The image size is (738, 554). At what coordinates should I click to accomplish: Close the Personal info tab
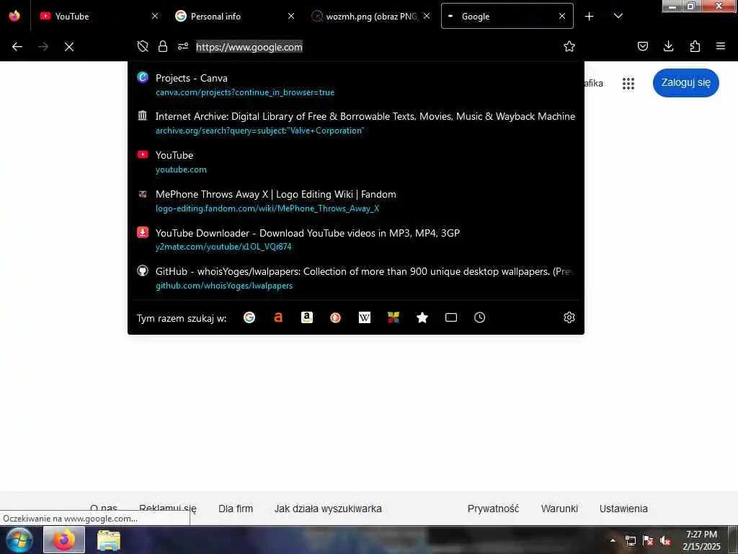click(291, 16)
